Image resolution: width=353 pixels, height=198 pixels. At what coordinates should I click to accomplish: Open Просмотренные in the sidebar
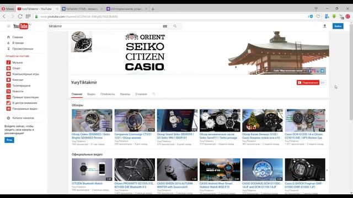click(x=23, y=49)
